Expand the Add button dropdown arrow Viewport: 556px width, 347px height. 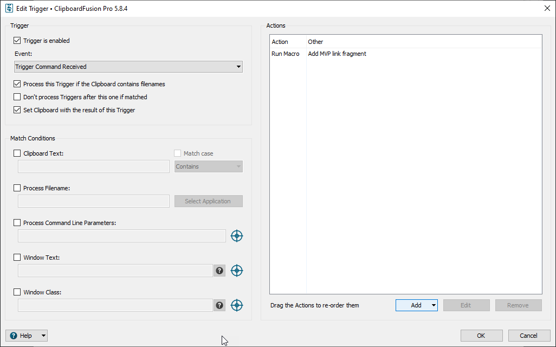point(434,305)
